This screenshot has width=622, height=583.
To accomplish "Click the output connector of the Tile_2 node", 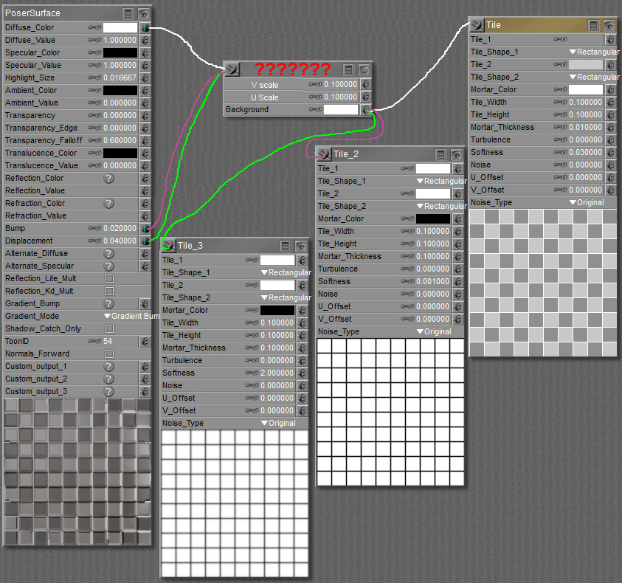I will (x=324, y=154).
